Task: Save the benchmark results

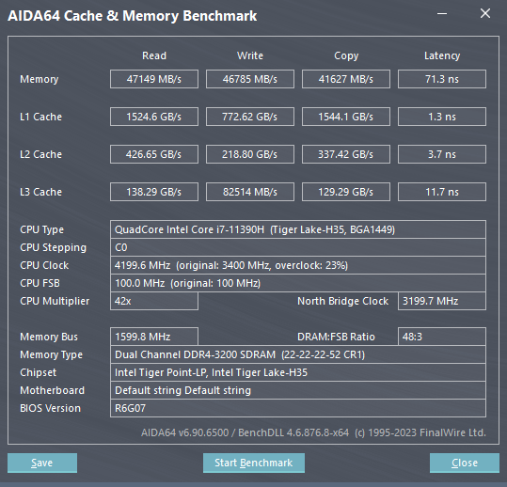Action: point(42,463)
